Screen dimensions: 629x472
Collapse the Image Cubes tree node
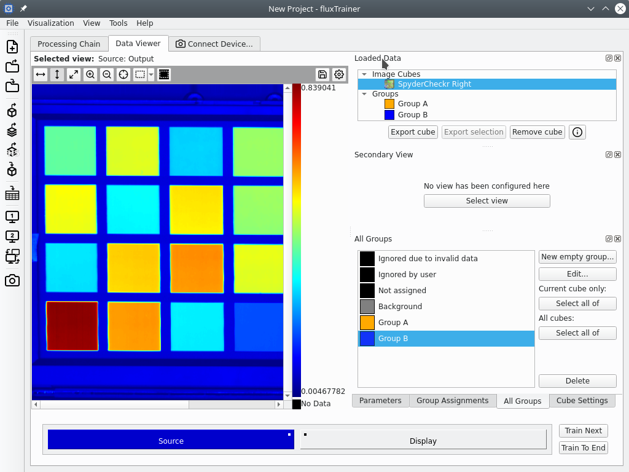click(364, 74)
